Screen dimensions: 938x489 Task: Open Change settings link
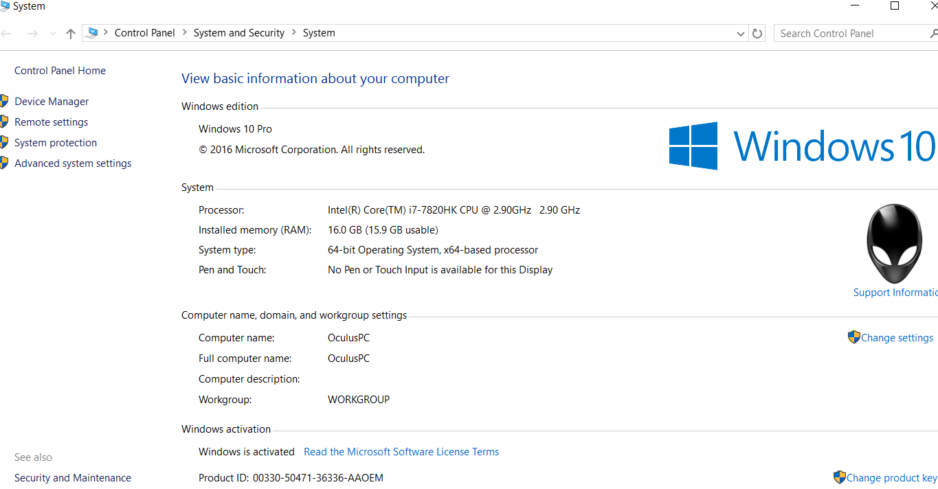[x=897, y=338]
